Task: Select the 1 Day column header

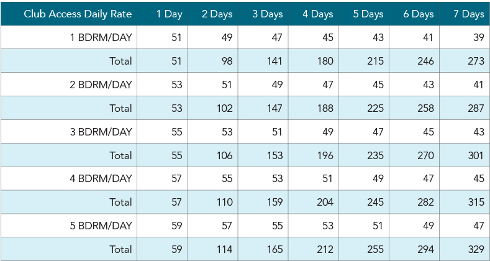Action: coord(170,14)
